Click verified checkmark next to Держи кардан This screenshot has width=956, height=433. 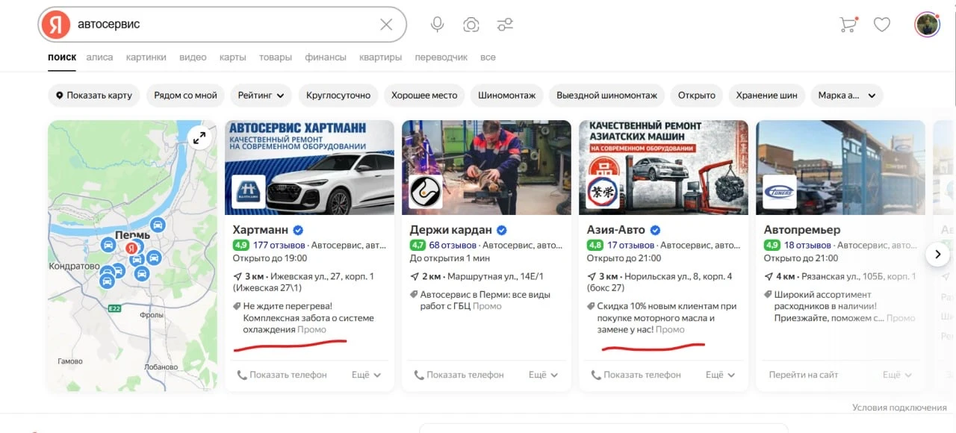pos(502,230)
